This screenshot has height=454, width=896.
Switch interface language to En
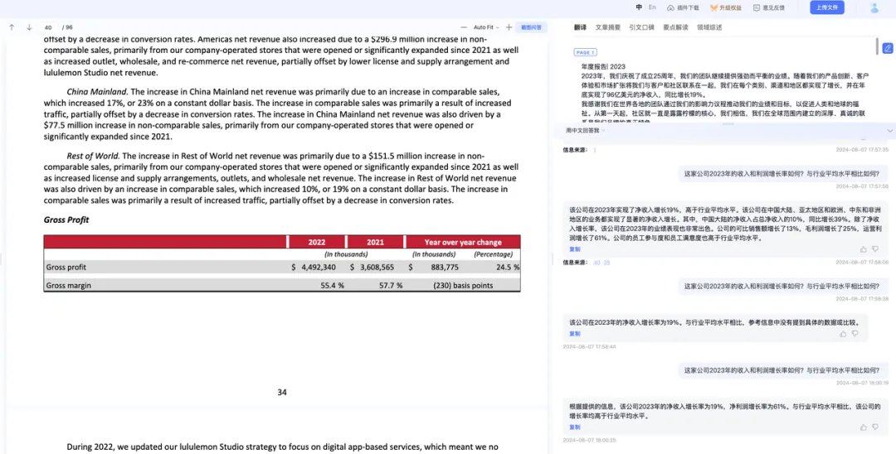point(652,7)
